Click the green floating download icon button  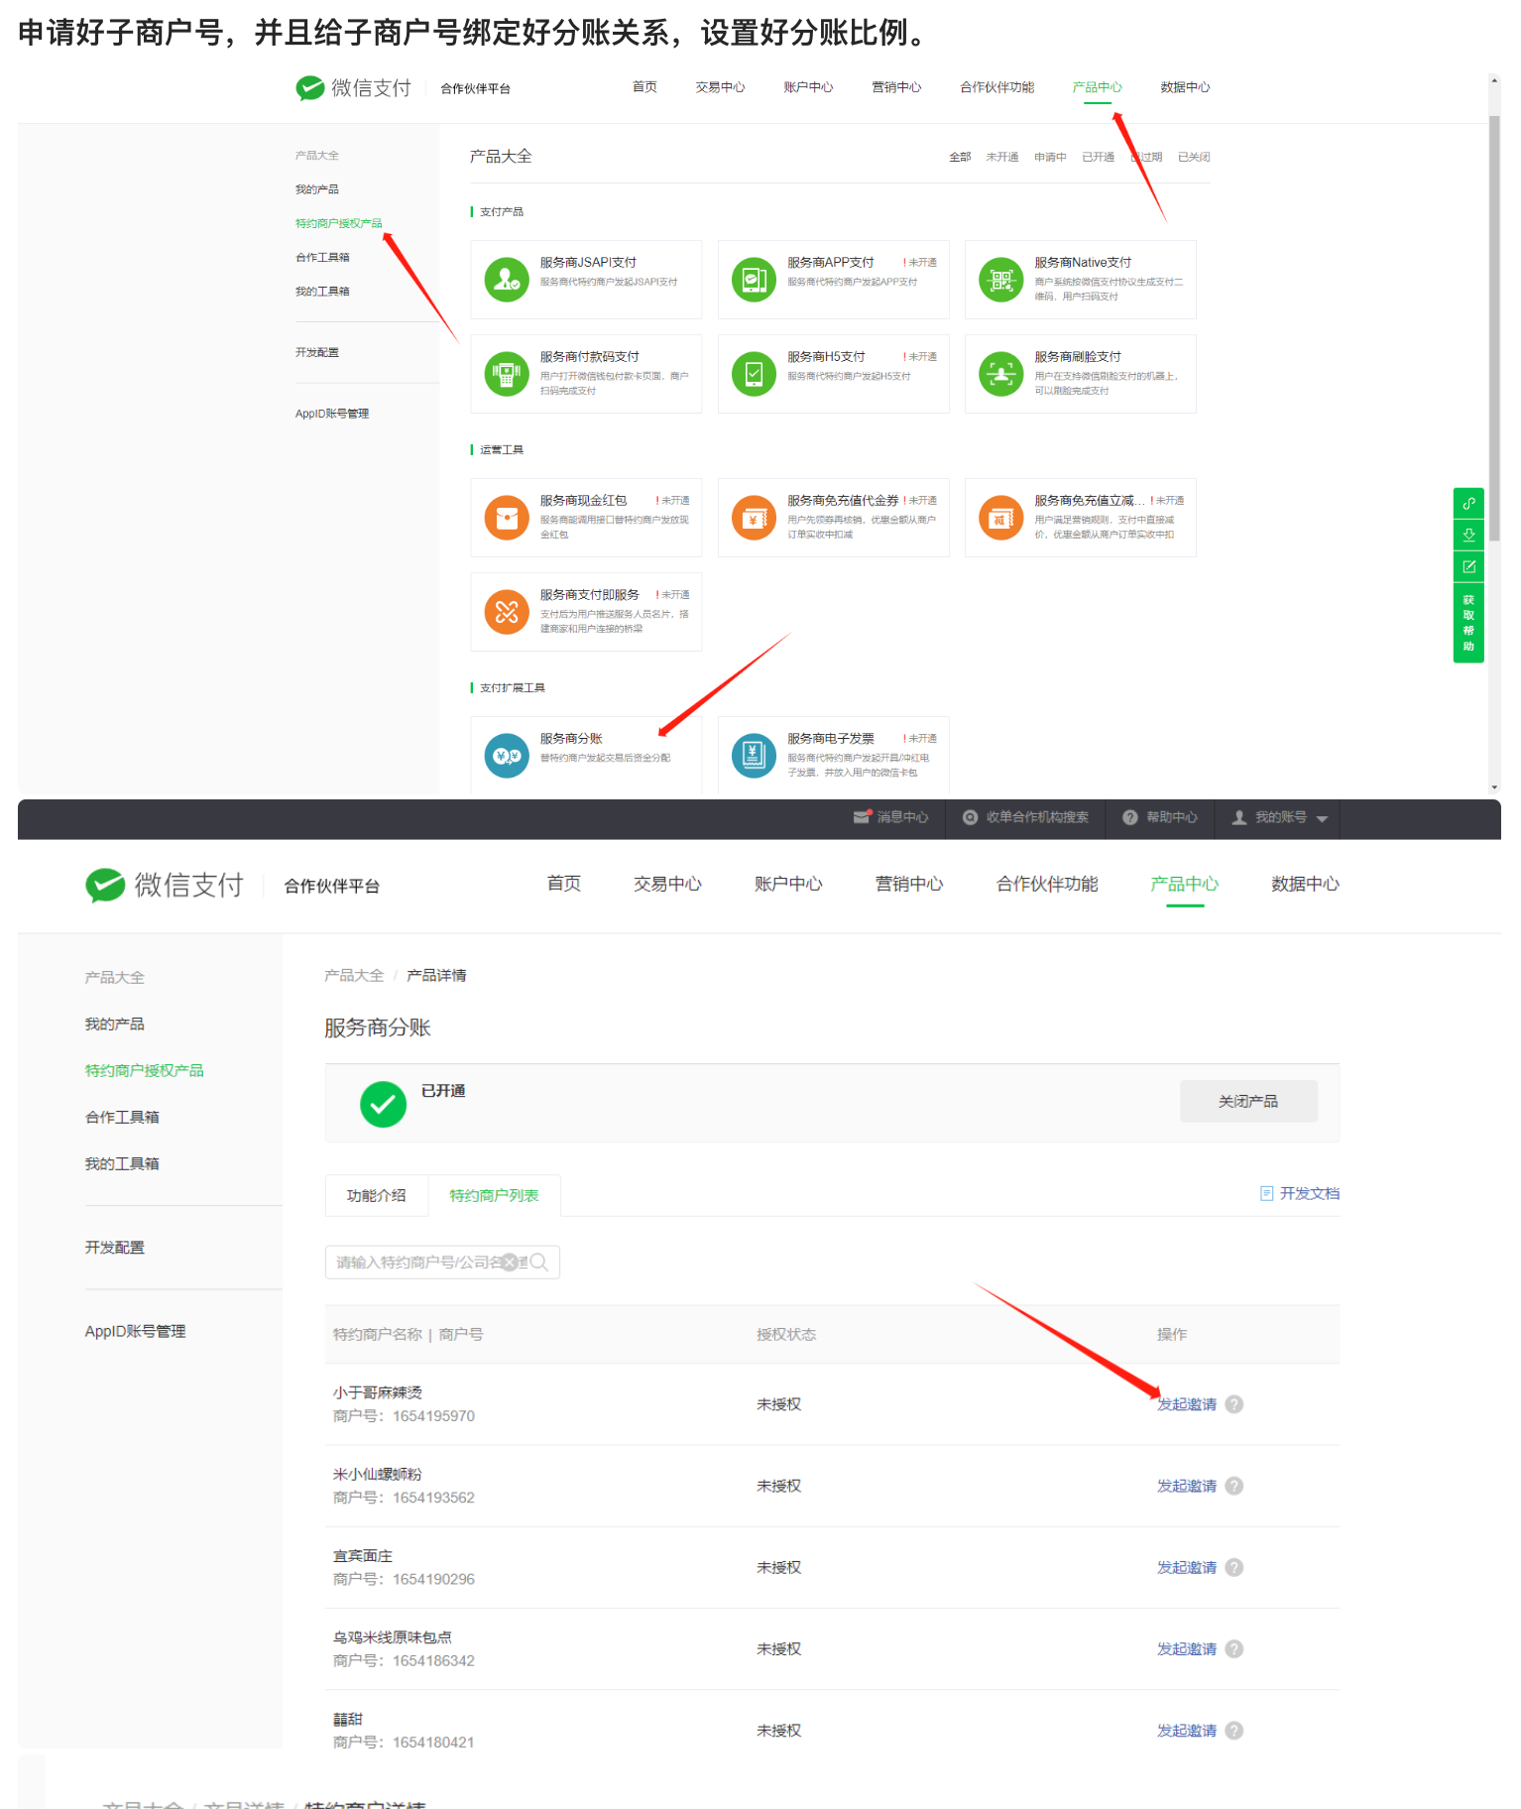1468,535
